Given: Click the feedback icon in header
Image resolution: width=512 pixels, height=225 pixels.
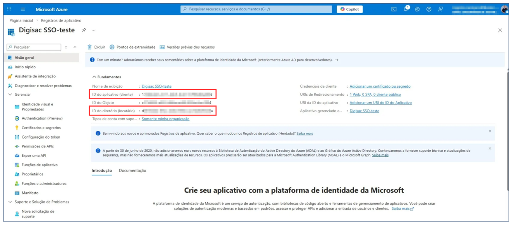Looking at the screenshot, I should click(440, 9).
